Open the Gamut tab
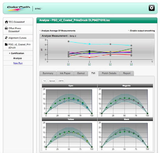The width and height of the screenshot is (160, 153). pyautogui.click(x=81, y=73)
